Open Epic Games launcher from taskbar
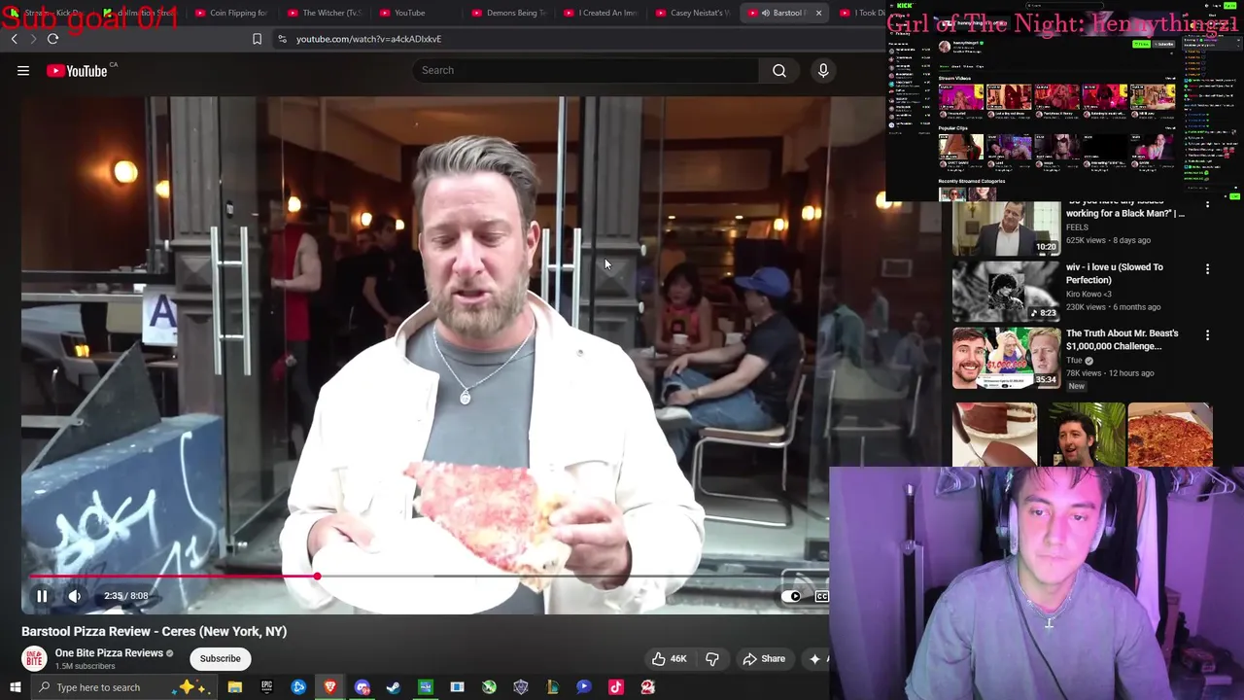 click(266, 687)
